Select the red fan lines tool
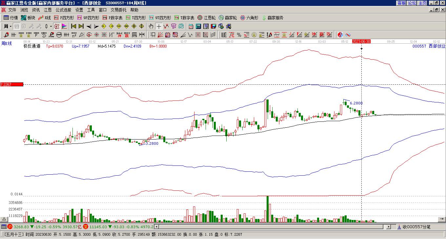The height and width of the screenshot is (239, 446). (x=160, y=35)
